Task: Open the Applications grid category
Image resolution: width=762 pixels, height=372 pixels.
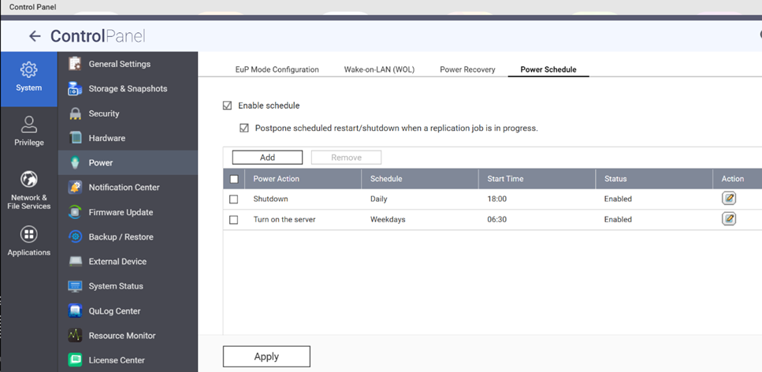Action: (28, 242)
